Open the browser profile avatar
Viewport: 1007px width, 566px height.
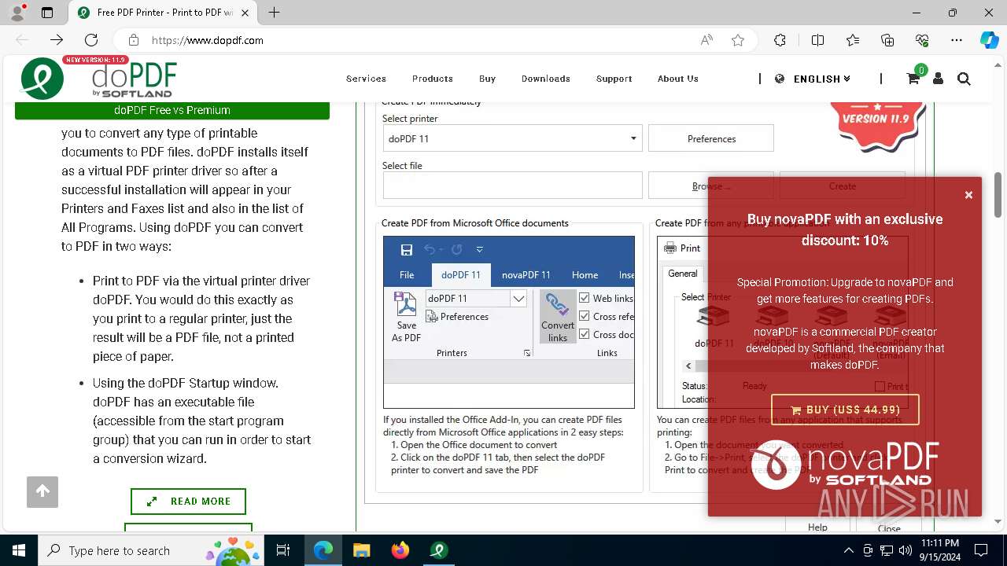(x=17, y=13)
